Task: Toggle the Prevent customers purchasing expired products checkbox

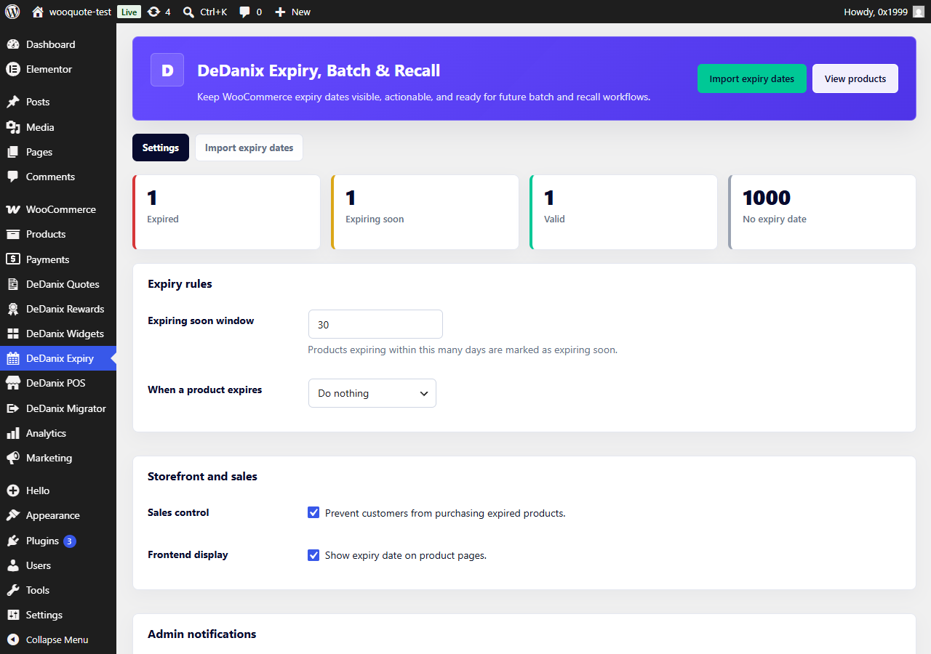Action: click(x=313, y=513)
